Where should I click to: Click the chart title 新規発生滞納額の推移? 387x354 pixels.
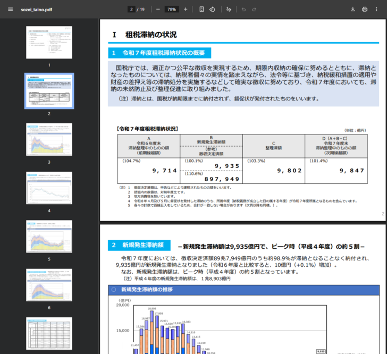147,290
